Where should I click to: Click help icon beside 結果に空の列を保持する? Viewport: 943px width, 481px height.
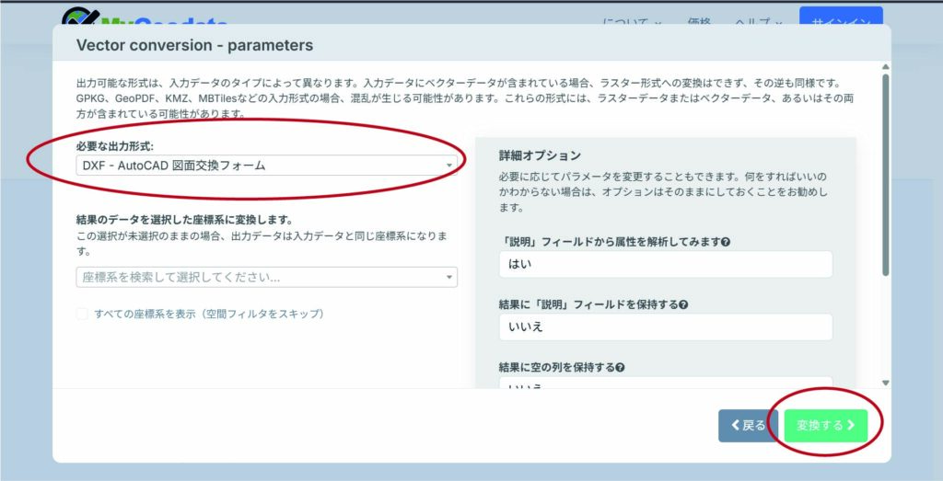pyautogui.click(x=621, y=368)
